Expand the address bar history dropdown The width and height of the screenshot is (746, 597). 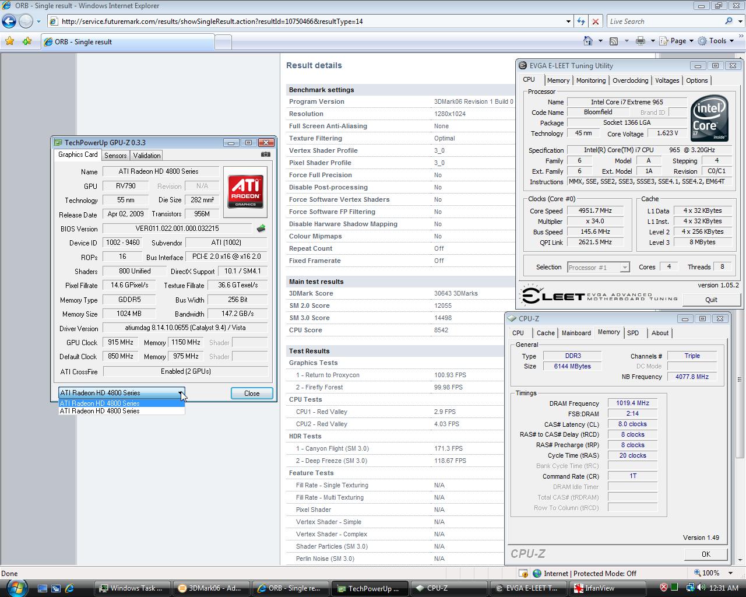click(x=568, y=22)
